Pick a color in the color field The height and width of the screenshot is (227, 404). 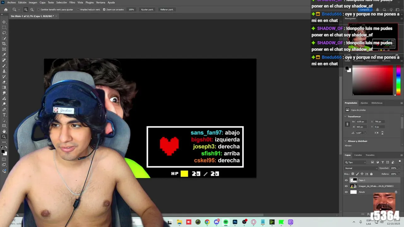(372, 80)
